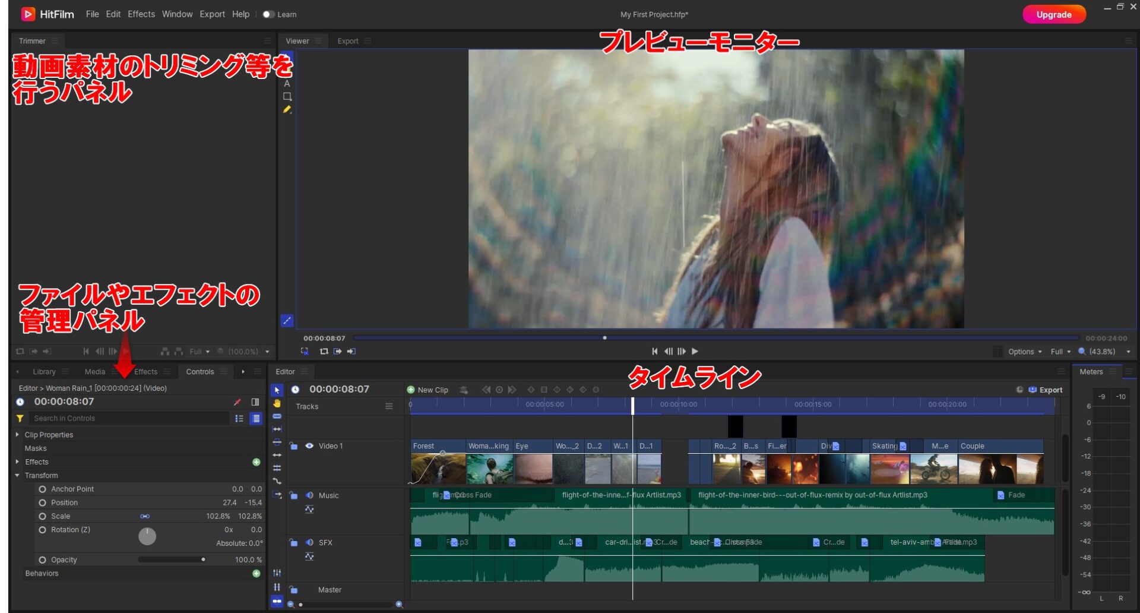
Task: Click the New Clip button on the timeline
Action: pos(428,390)
